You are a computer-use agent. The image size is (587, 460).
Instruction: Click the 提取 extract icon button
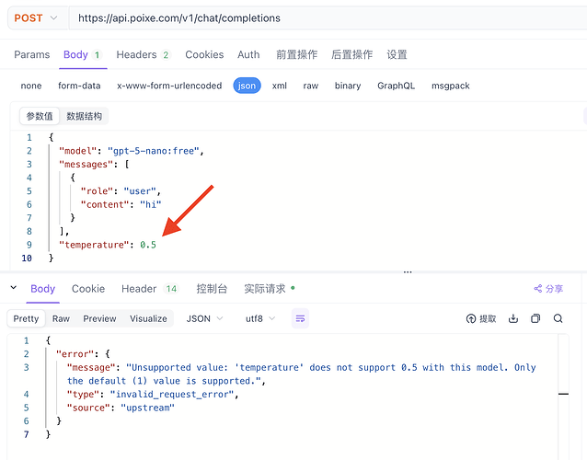click(481, 319)
